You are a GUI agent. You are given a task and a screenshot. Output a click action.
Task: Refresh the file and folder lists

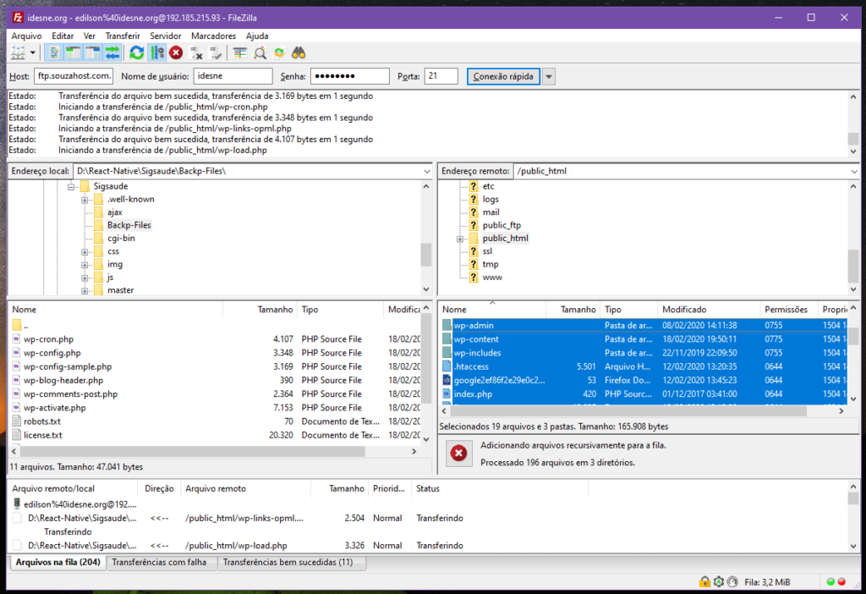136,53
